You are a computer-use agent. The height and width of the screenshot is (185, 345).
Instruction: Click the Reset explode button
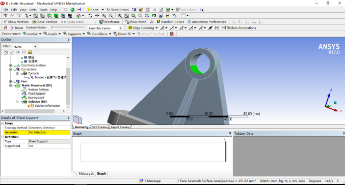pos(17,28)
